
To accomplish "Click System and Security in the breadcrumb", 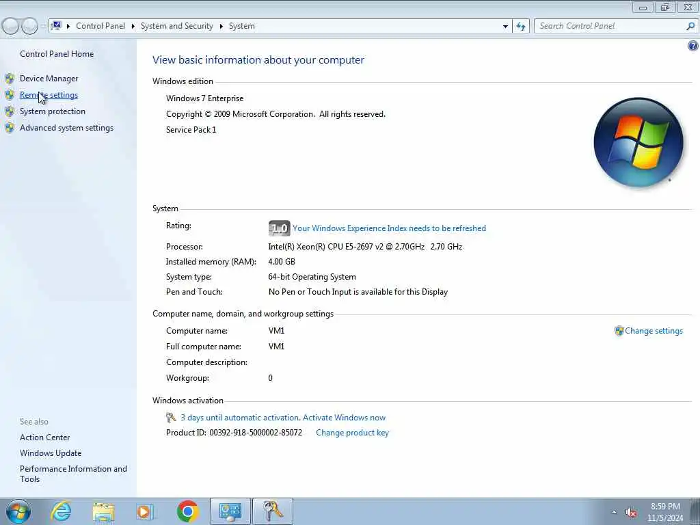I will point(177,26).
